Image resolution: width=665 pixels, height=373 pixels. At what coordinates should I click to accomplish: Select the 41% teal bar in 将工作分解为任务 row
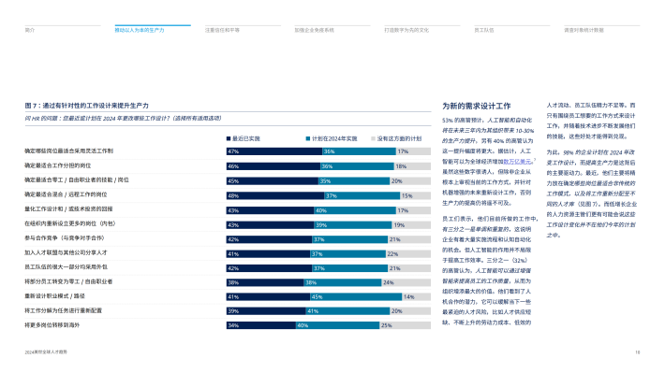[x=347, y=310]
